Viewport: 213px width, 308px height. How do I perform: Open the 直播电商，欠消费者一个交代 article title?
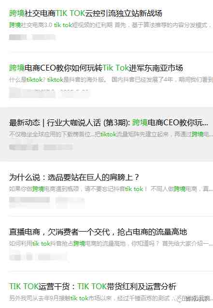point(98,232)
